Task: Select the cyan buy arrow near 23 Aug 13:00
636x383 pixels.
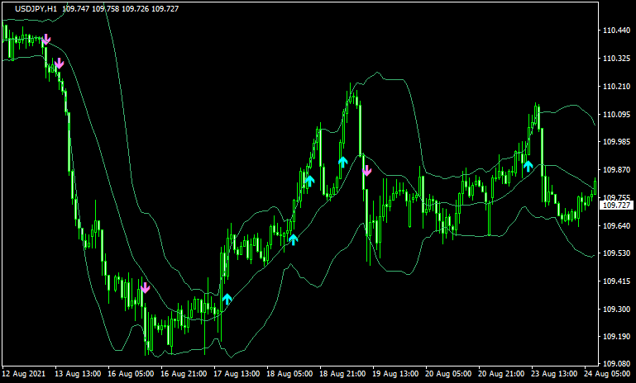Action: click(528, 165)
